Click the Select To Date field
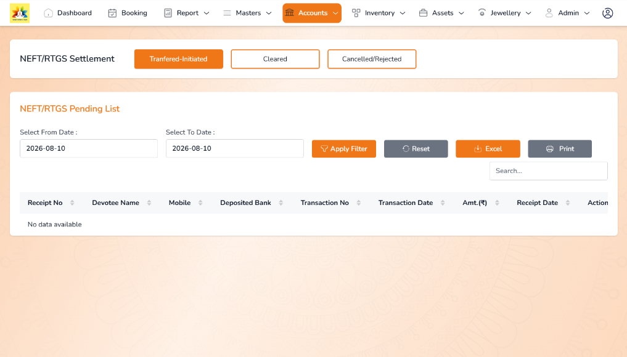The image size is (627, 357). coord(235,148)
